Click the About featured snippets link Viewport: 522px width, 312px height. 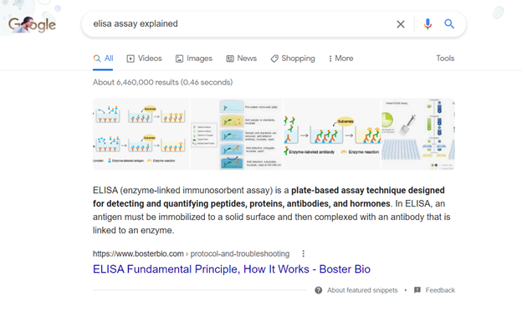pos(362,290)
